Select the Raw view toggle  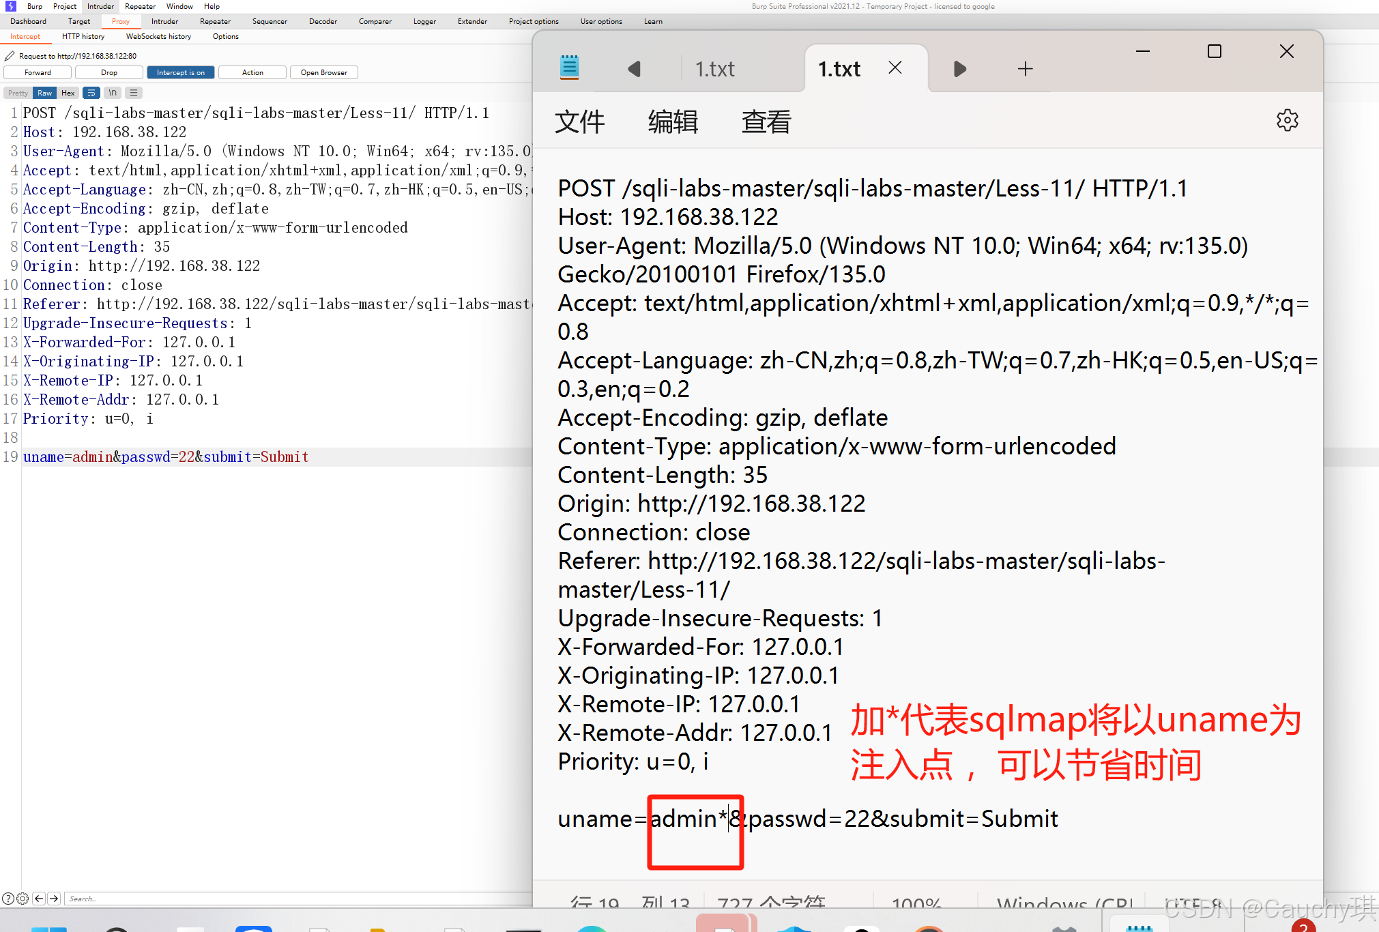(45, 93)
